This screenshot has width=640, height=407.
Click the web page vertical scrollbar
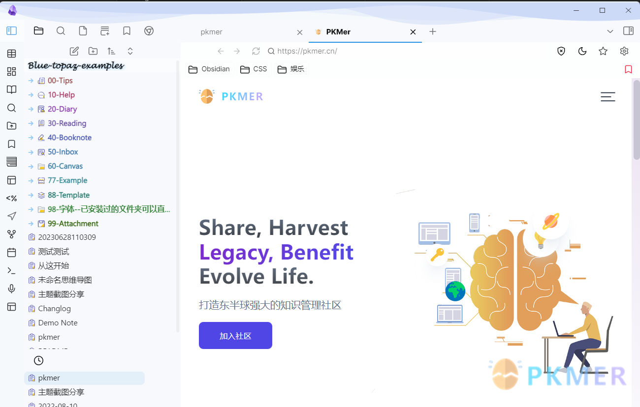[637, 120]
